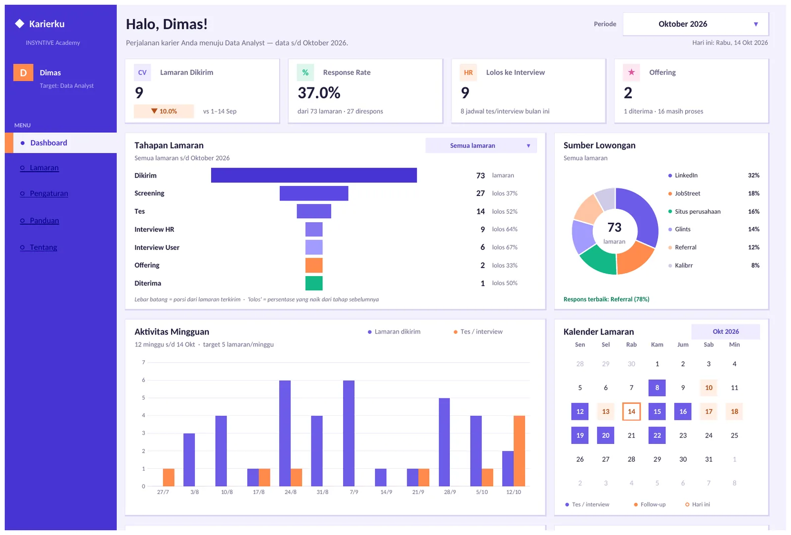This screenshot has height=535, width=791.
Task: Click the 24/8 week purple bar
Action: click(x=285, y=433)
